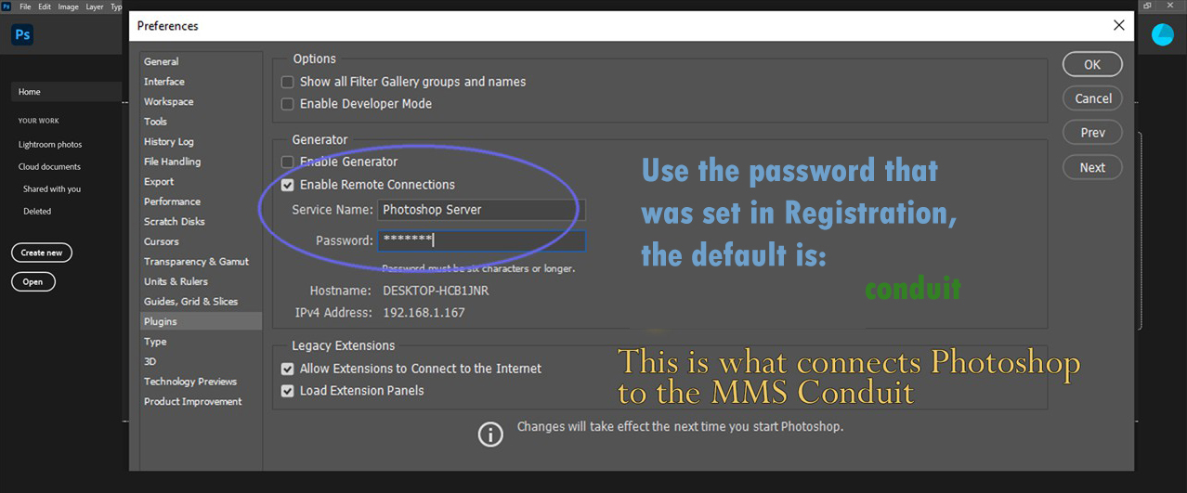
Task: Select Plugins preferences category
Action: [x=201, y=321]
